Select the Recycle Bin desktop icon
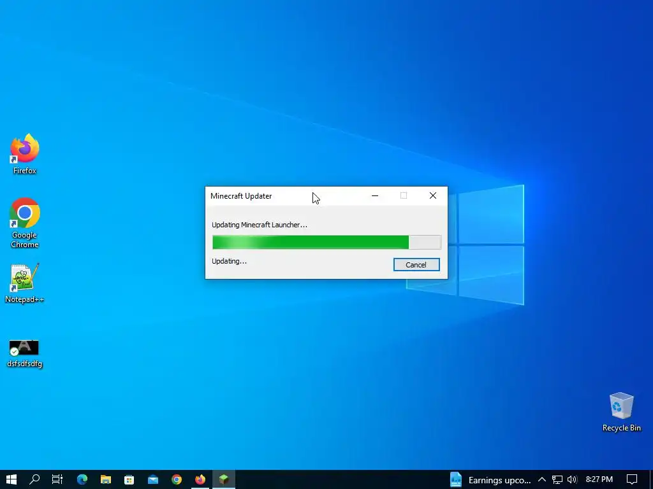The image size is (653, 489). tap(621, 412)
